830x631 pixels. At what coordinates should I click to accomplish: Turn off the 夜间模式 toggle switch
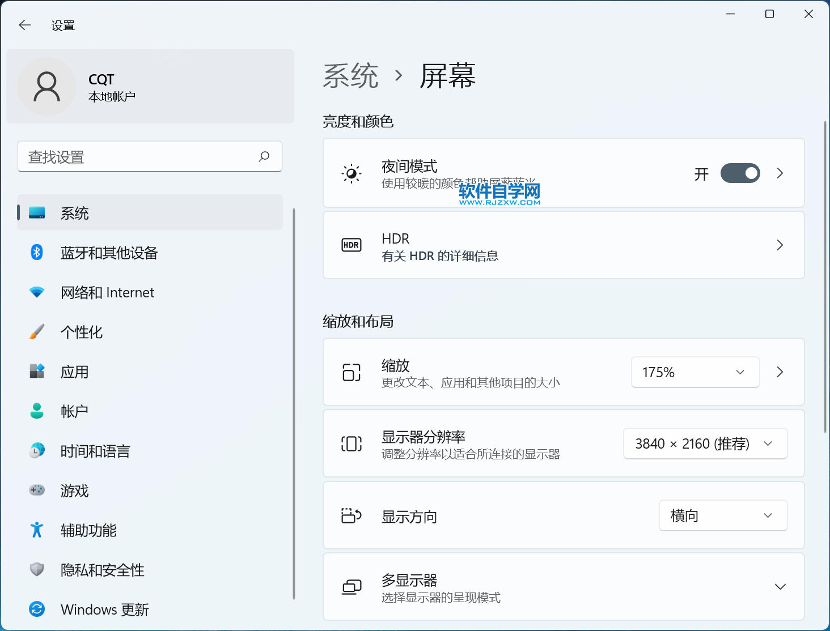[740, 173]
